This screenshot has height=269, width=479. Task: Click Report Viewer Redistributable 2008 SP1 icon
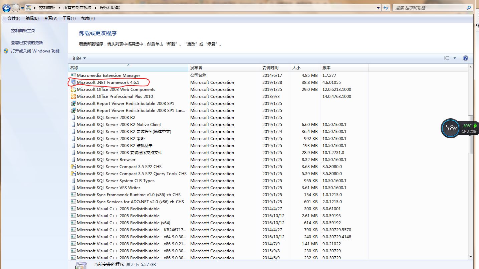pyautogui.click(x=73, y=104)
